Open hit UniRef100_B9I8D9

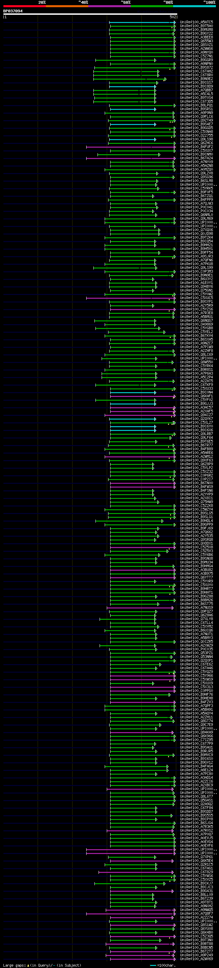196,87
